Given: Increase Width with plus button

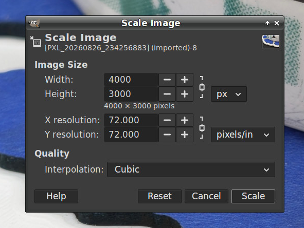Looking at the screenshot, I should pyautogui.click(x=185, y=80).
